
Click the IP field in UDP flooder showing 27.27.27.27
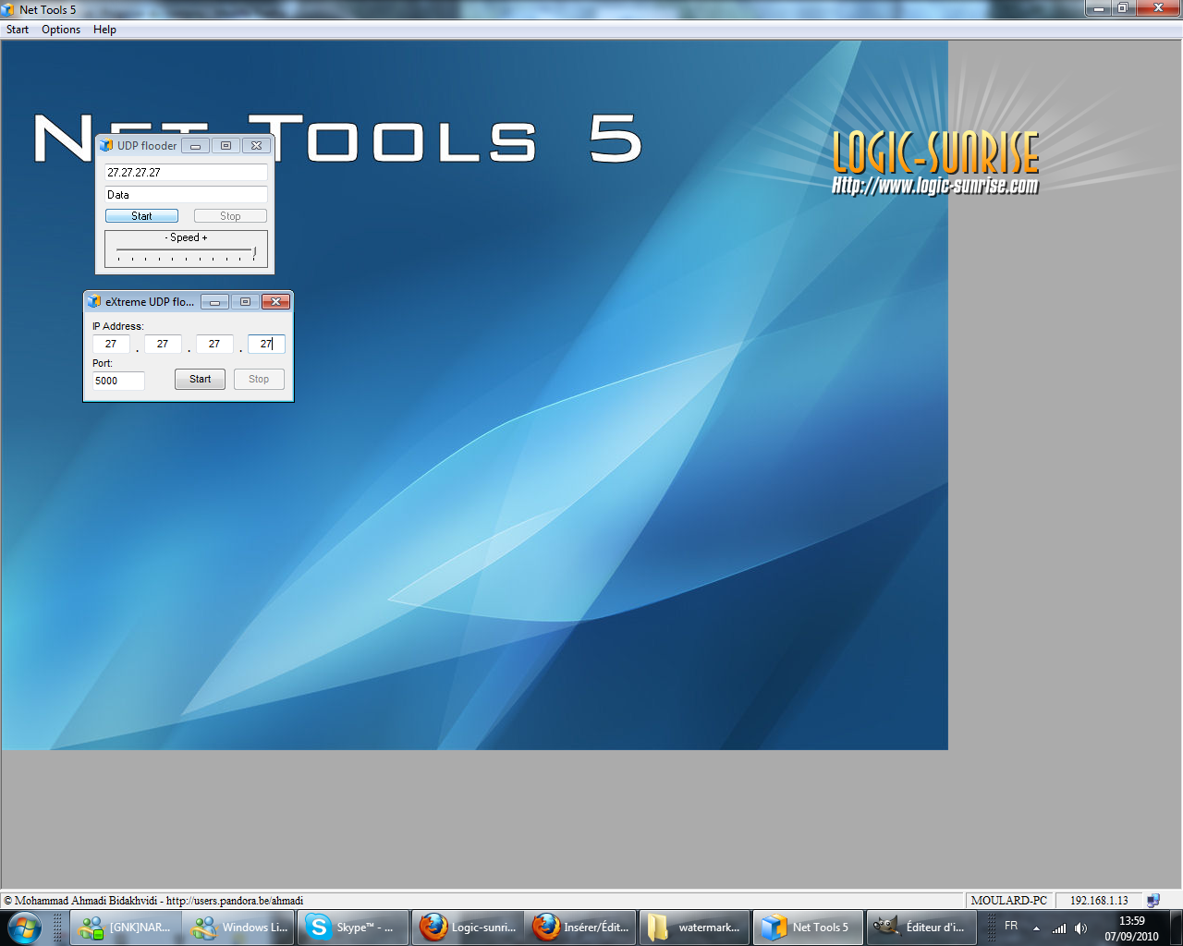click(186, 173)
